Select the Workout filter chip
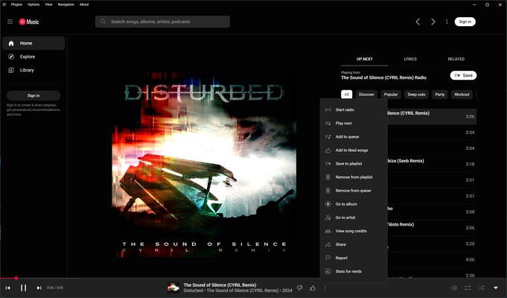The height and width of the screenshot is (298, 507). (x=462, y=95)
